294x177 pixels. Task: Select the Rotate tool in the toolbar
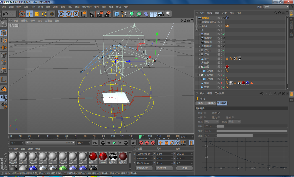click(44, 14)
